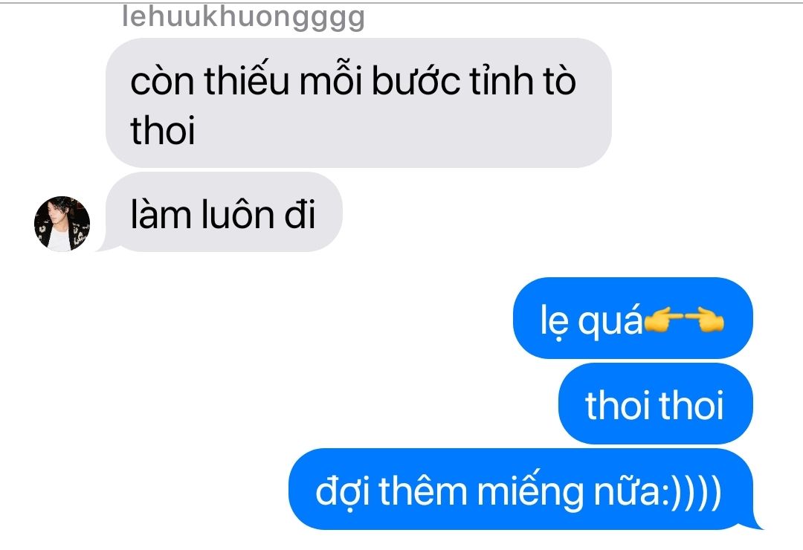The image size is (803, 550).
Task: Click the word 'luôn' in the second gray bubble
Action: pos(237,213)
